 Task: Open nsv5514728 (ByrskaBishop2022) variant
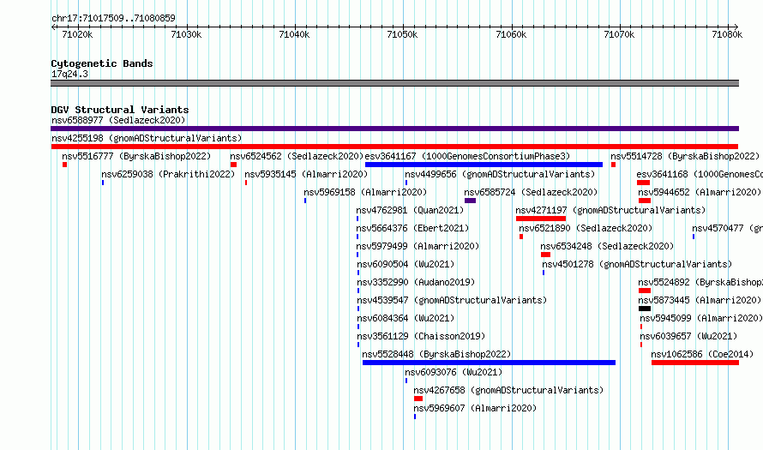(x=685, y=156)
